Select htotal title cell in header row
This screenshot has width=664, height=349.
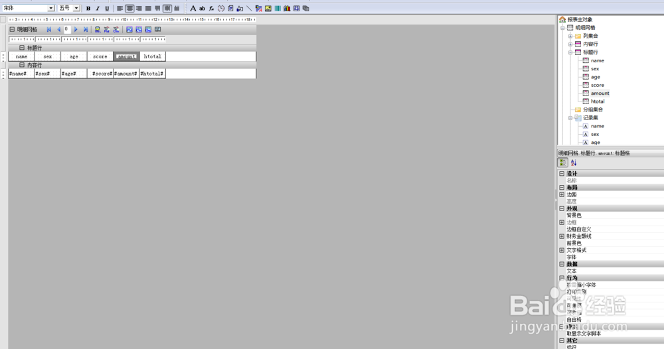(x=153, y=56)
